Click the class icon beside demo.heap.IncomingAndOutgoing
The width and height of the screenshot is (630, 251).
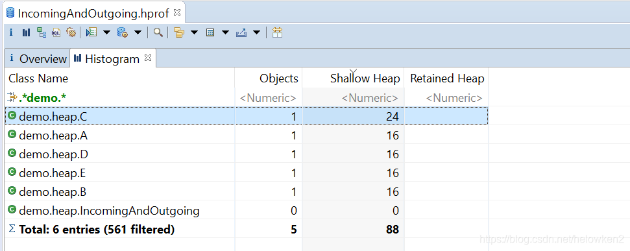(12, 209)
